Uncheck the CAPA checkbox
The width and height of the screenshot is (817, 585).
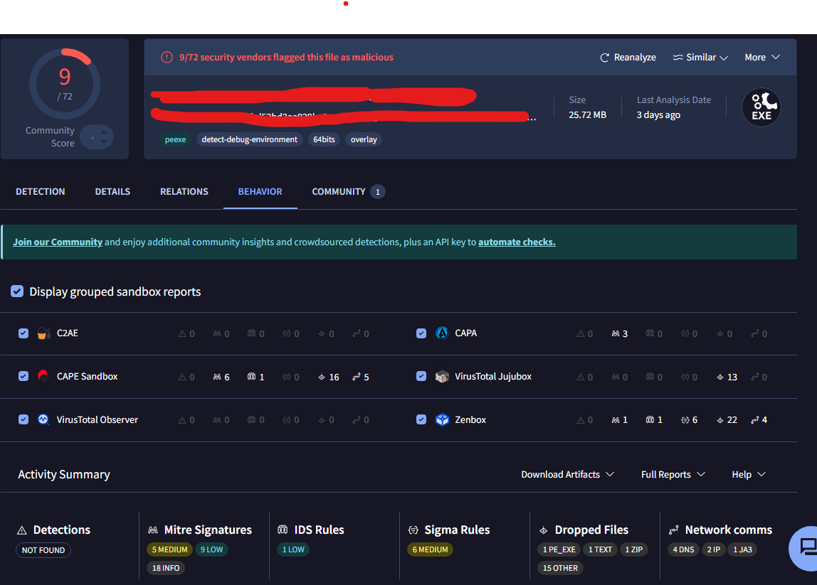[x=421, y=333]
